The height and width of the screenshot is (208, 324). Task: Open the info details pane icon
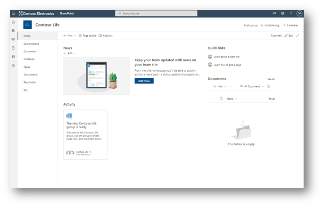click(x=269, y=86)
